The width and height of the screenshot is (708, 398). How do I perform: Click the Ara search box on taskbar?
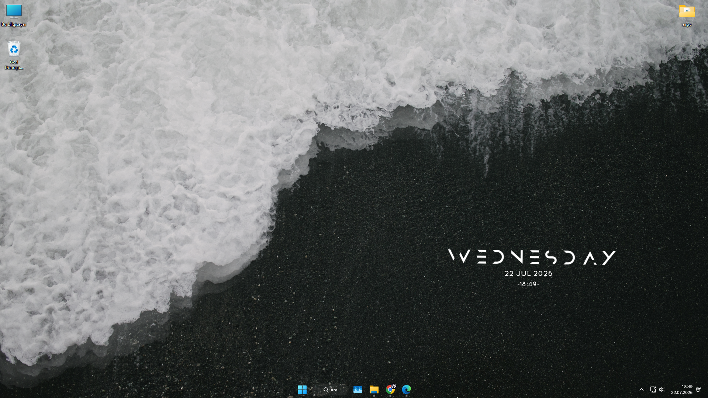(x=331, y=390)
